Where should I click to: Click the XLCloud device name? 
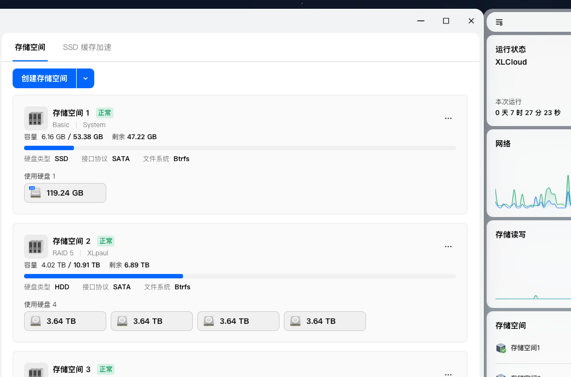point(511,62)
